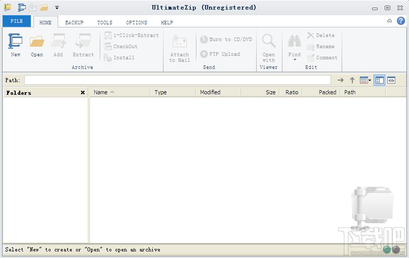Switch to the OPTIONS tab
The width and height of the screenshot is (409, 258).
pos(137,22)
